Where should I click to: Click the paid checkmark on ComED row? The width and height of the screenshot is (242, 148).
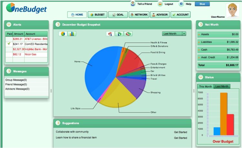[x=9, y=44]
